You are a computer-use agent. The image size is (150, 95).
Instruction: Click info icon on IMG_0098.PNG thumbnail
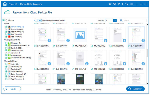tap(105, 64)
